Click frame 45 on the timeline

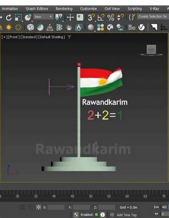coord(72,196)
